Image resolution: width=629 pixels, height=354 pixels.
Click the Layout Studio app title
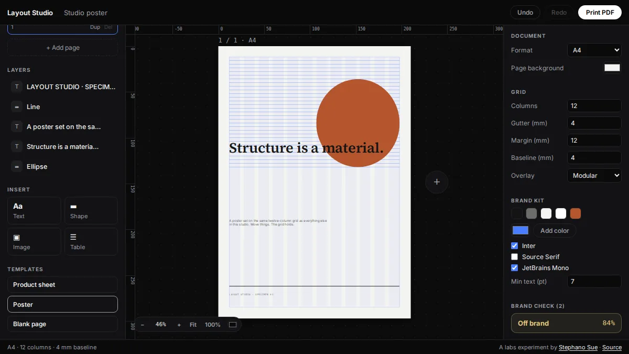30,13
